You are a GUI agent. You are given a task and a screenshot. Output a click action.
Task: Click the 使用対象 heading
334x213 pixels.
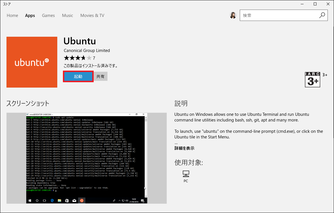tap(188, 162)
